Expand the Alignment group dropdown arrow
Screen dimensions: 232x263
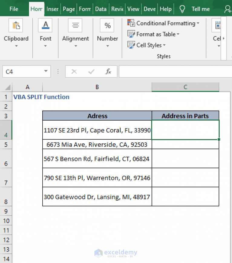tap(76, 46)
